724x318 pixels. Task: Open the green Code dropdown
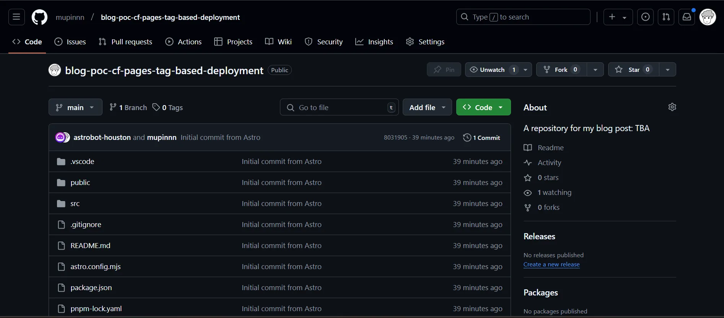(x=483, y=107)
